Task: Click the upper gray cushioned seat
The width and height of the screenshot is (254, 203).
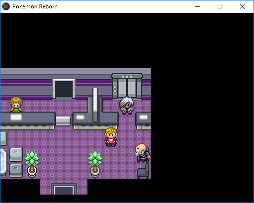Action: (16, 155)
